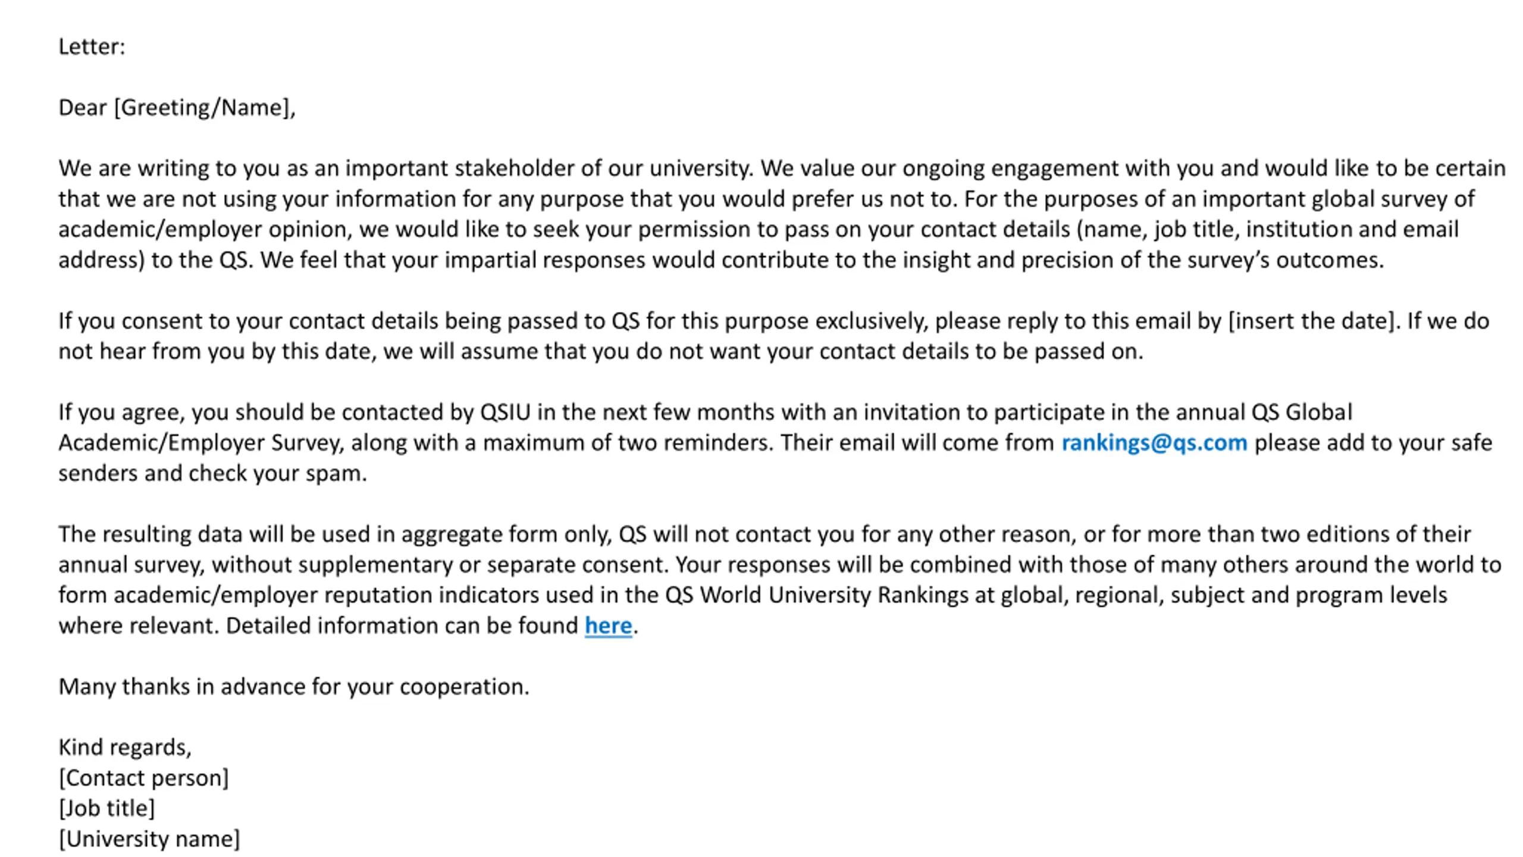Select the [Contact person] placeholder line
The height and width of the screenshot is (857, 1523).
coord(143,778)
